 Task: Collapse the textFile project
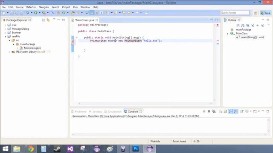[5, 37]
